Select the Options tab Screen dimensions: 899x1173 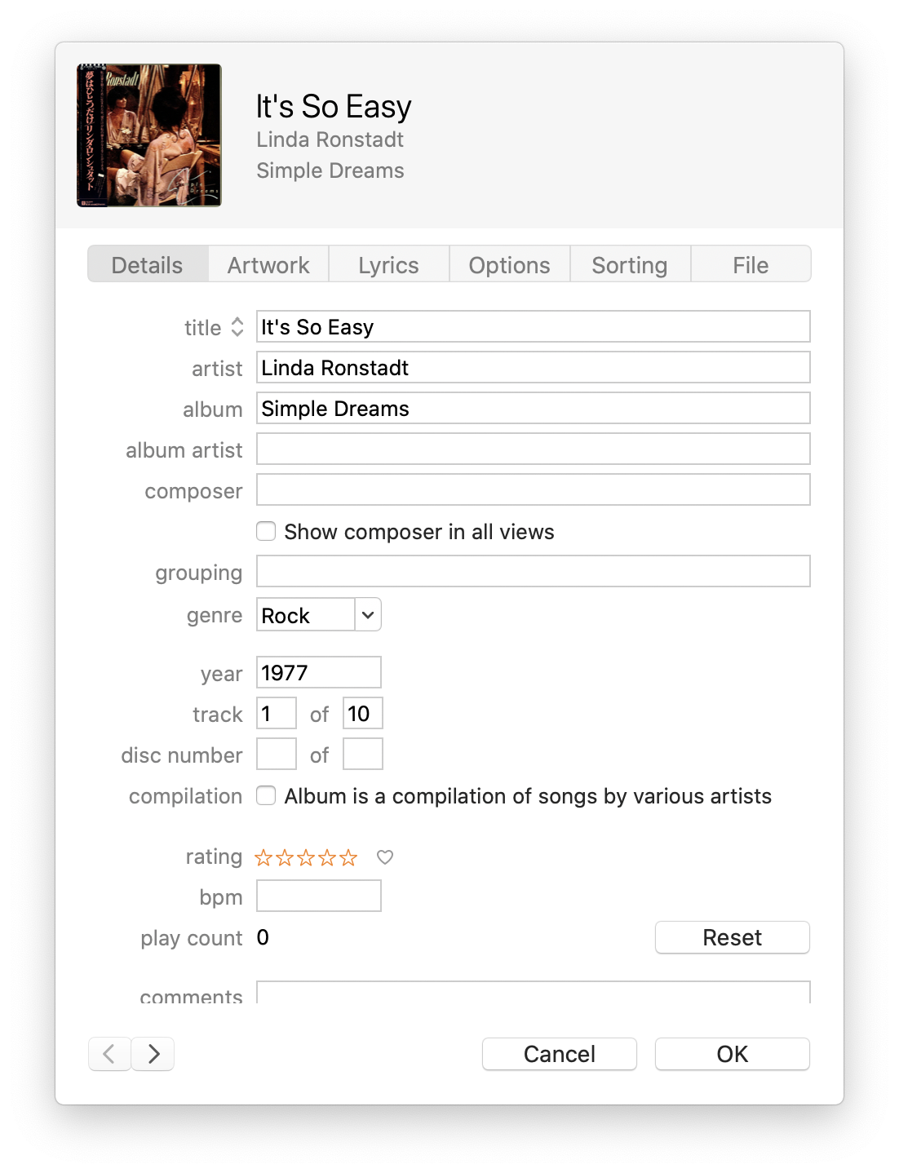[509, 264]
